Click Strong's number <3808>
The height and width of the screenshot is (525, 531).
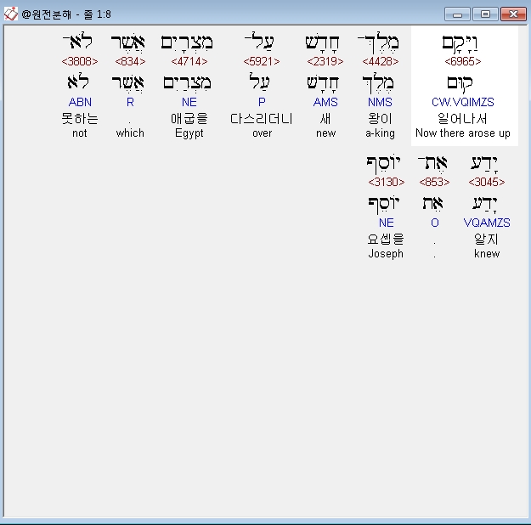pyautogui.click(x=80, y=61)
